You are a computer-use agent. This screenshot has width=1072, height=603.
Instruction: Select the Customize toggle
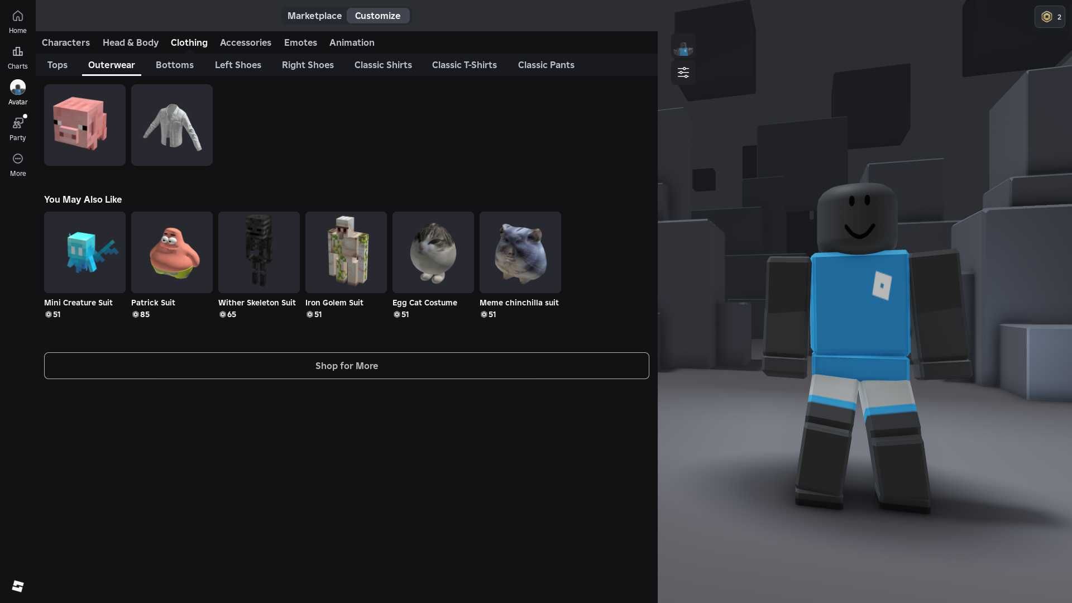[x=378, y=16]
